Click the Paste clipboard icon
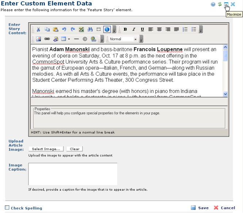The image size is (243, 213). click(55, 29)
